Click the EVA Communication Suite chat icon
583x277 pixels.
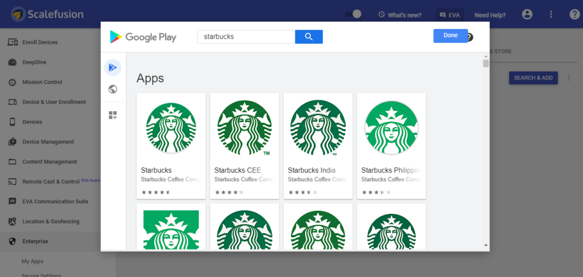13,201
